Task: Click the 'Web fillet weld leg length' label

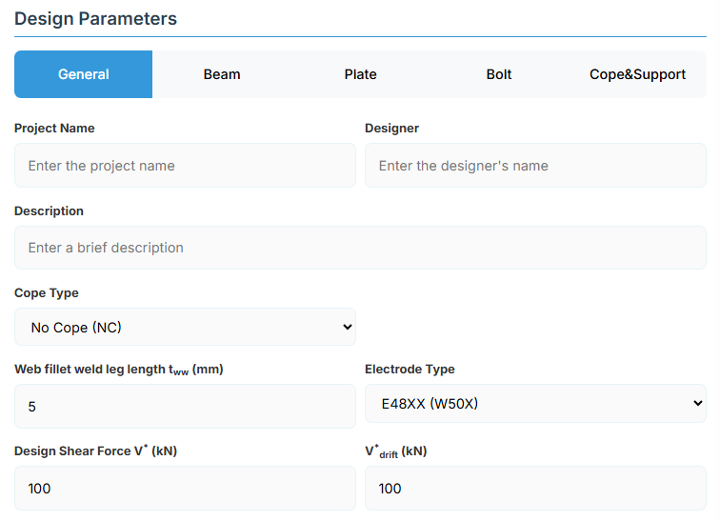Action: [118, 370]
